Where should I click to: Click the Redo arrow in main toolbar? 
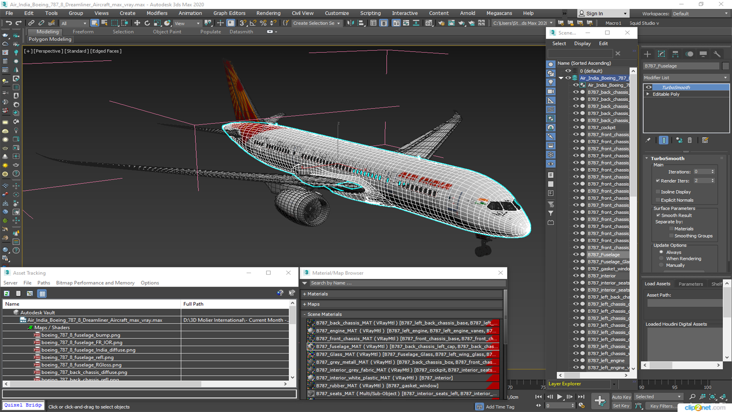point(18,23)
